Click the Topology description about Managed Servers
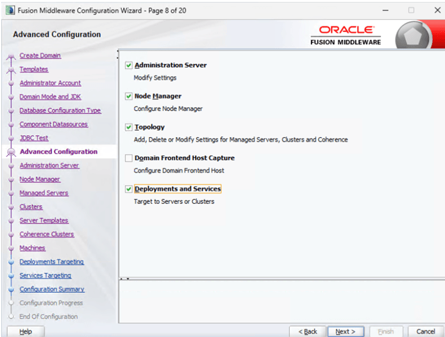 [240, 140]
